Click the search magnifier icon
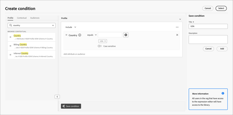 (x=11, y=25)
